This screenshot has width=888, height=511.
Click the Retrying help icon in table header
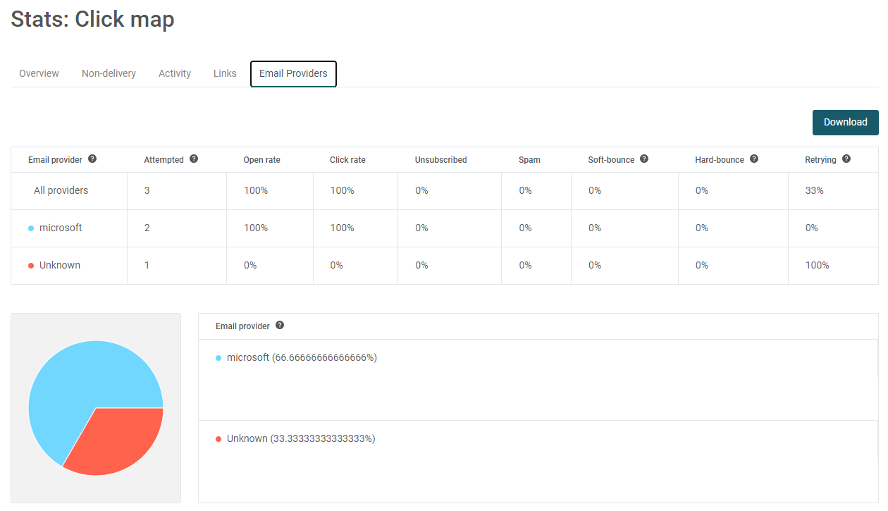(x=846, y=159)
